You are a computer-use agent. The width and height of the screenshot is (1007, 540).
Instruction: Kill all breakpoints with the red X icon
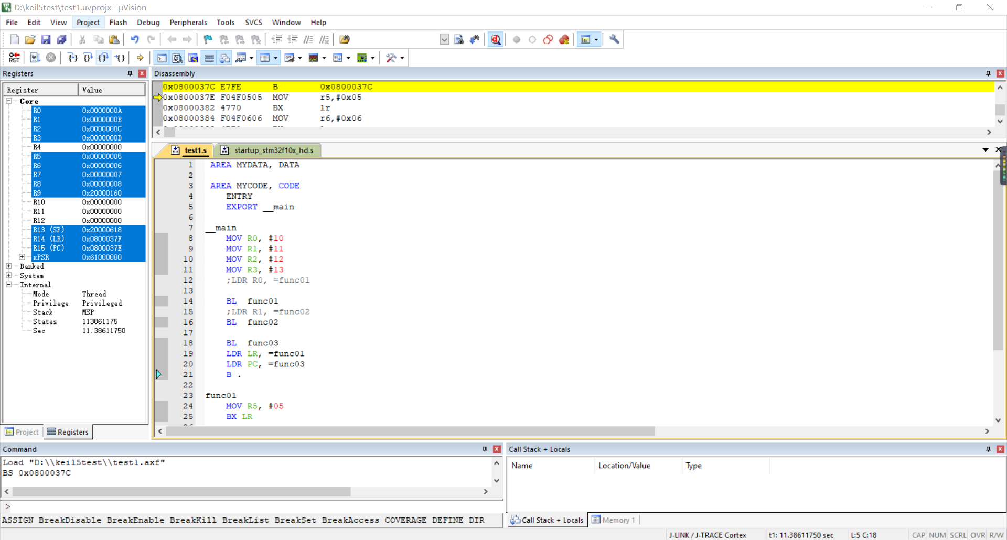click(564, 39)
